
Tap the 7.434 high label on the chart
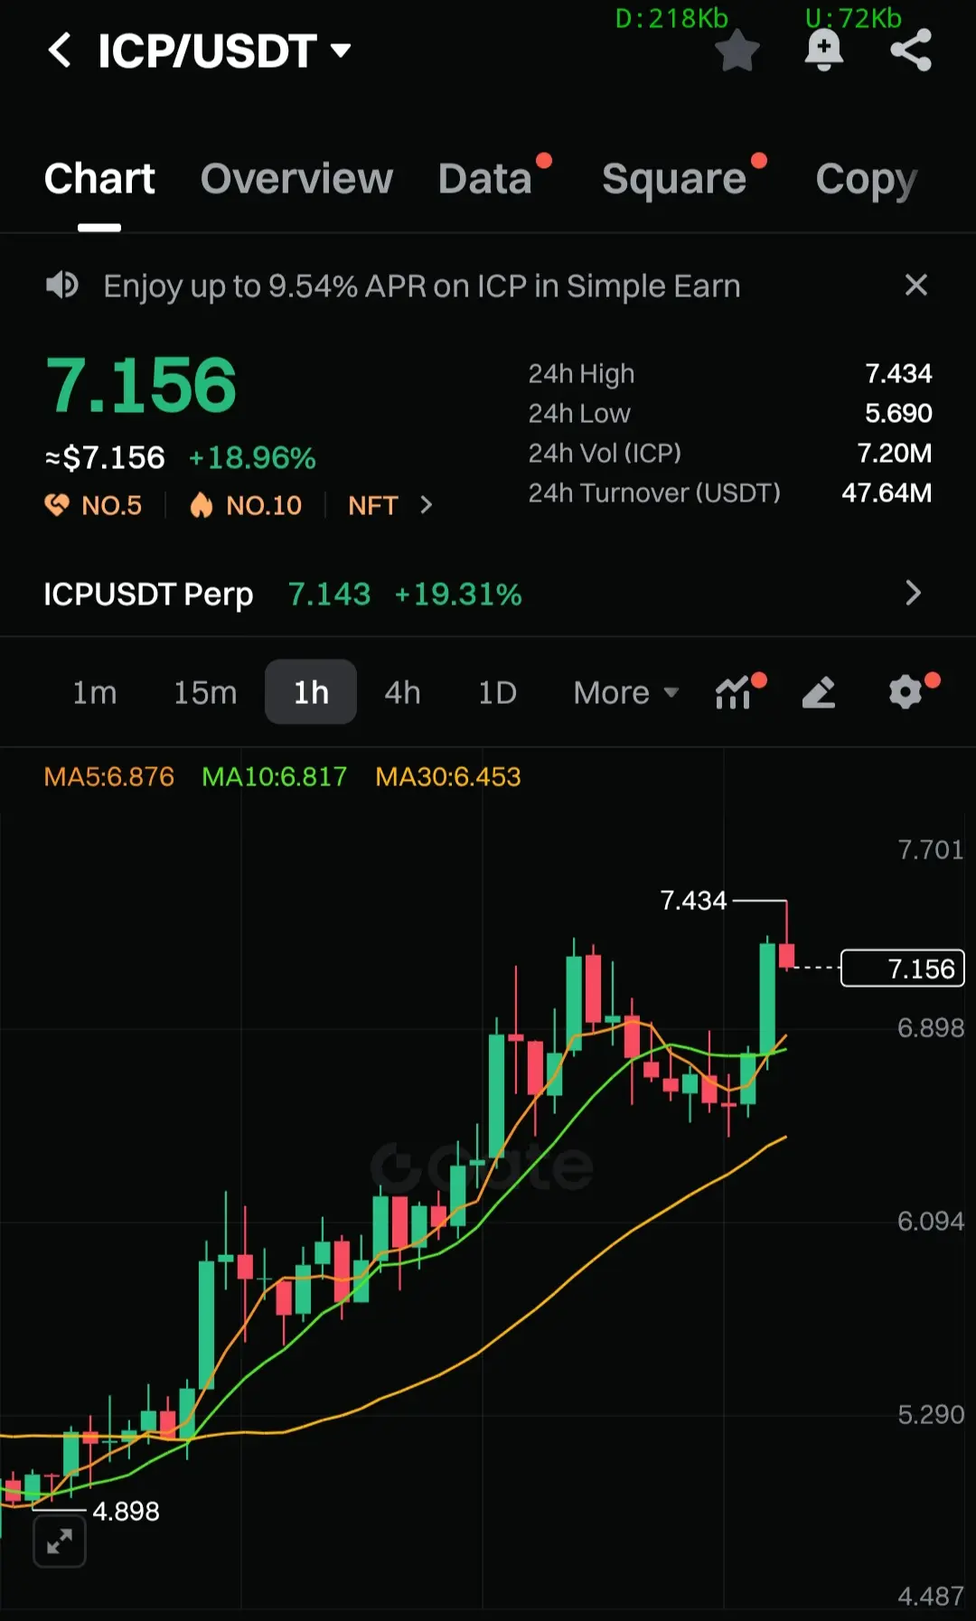(x=693, y=901)
